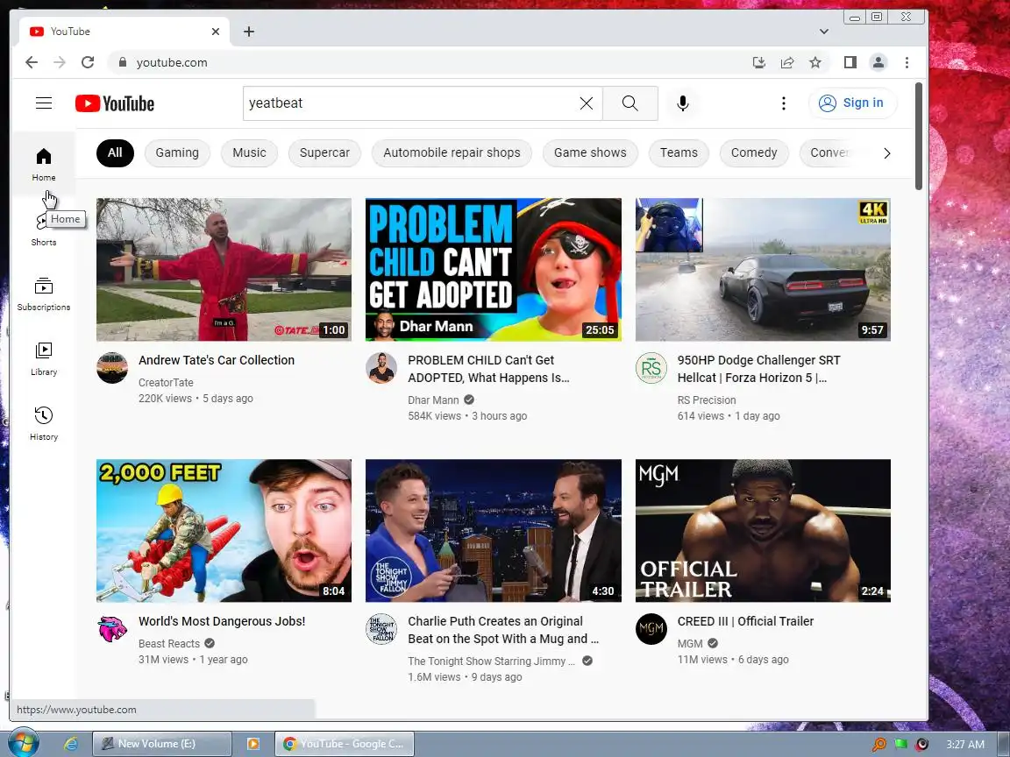Screen dimensions: 1010x757
Task: Click the Dhar Mann channel avatar
Action: pyautogui.click(x=381, y=368)
